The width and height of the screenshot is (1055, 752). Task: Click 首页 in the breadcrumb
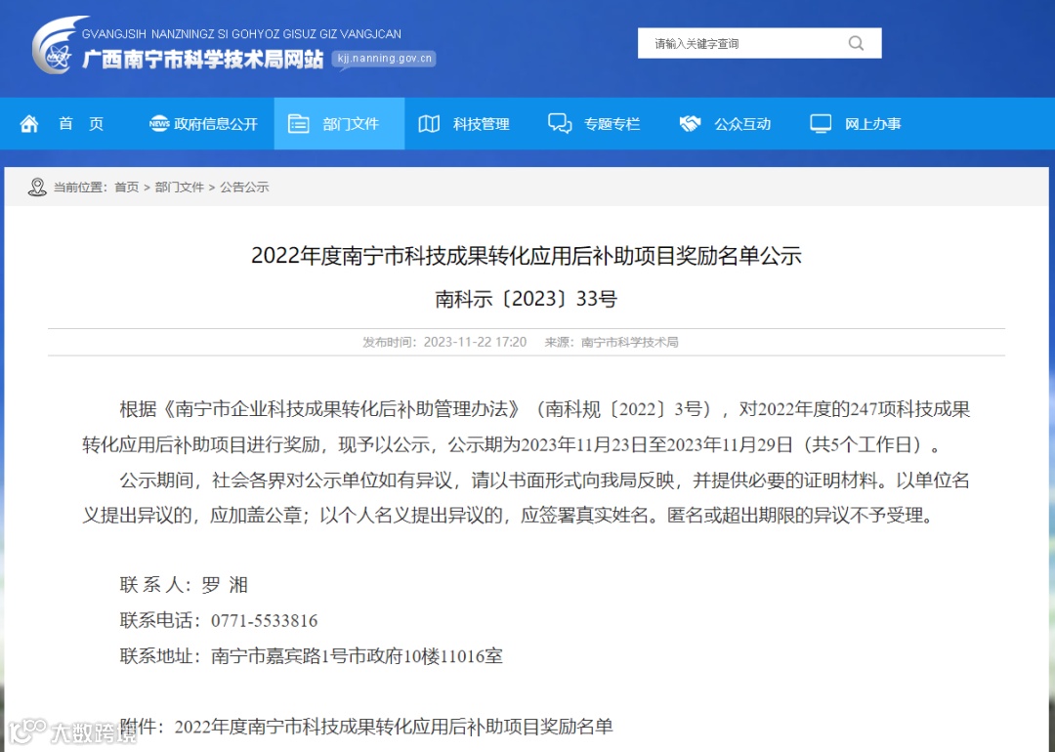[126, 187]
